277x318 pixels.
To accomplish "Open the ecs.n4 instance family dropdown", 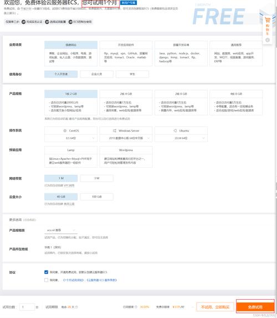I will [x=61, y=230].
